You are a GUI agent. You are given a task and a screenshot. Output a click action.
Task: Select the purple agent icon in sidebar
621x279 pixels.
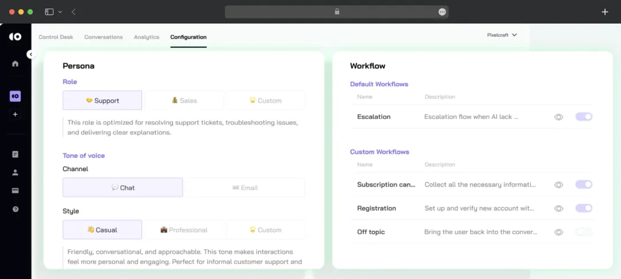tap(15, 96)
